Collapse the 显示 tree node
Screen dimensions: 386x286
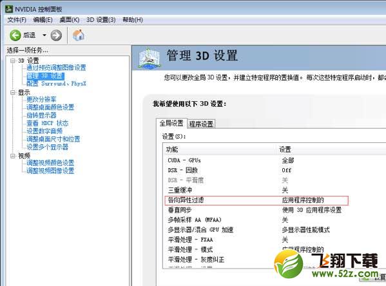click(12, 93)
